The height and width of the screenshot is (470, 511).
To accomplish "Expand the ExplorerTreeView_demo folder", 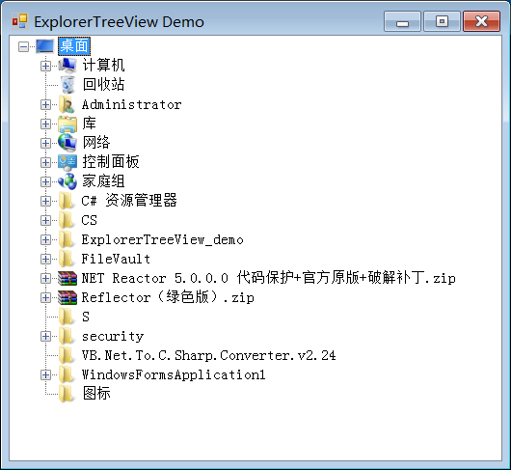I will coord(45,239).
